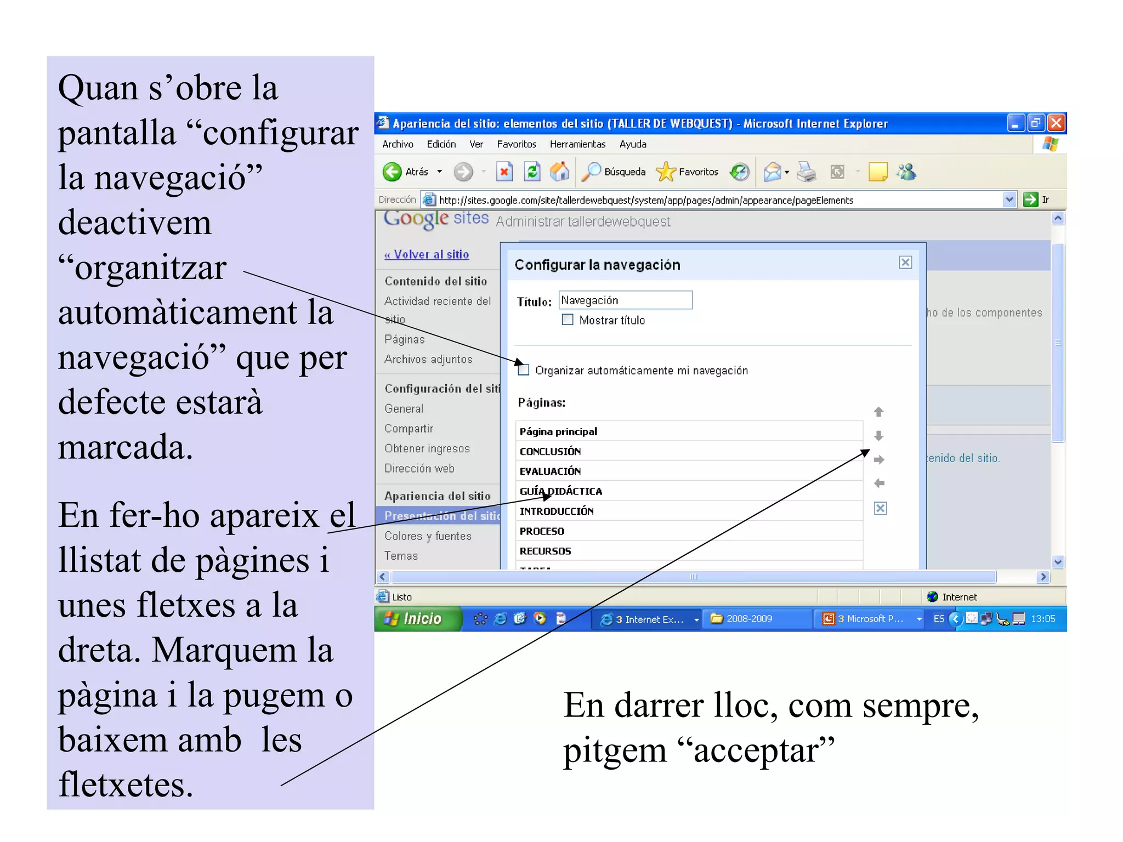Select INTRODUCCIÓN in the pages list
This screenshot has height=842, width=1123.
point(689,511)
